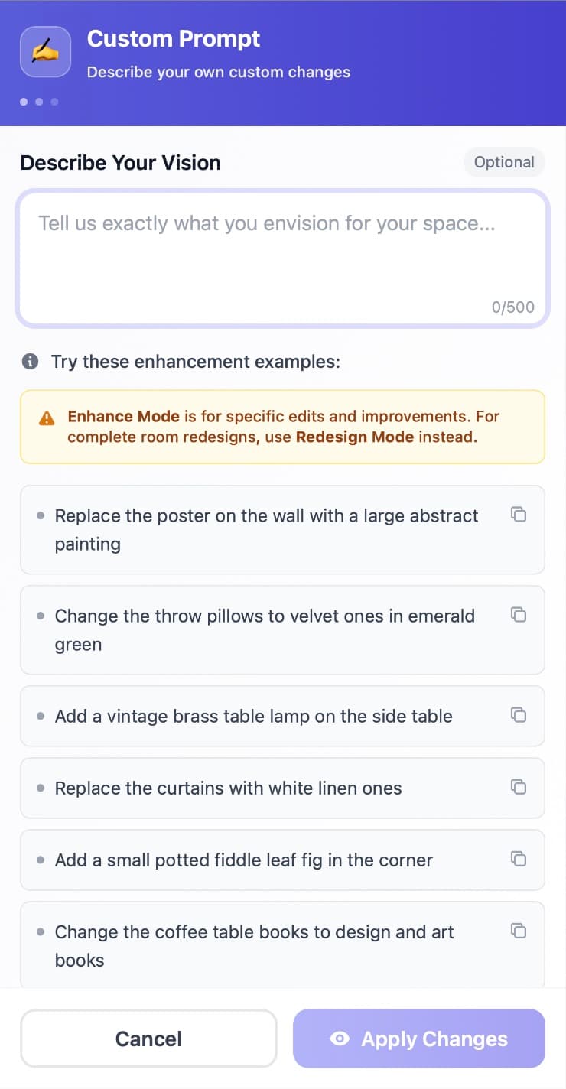
Task: Select the first pagination dot in header
Action: (x=24, y=102)
